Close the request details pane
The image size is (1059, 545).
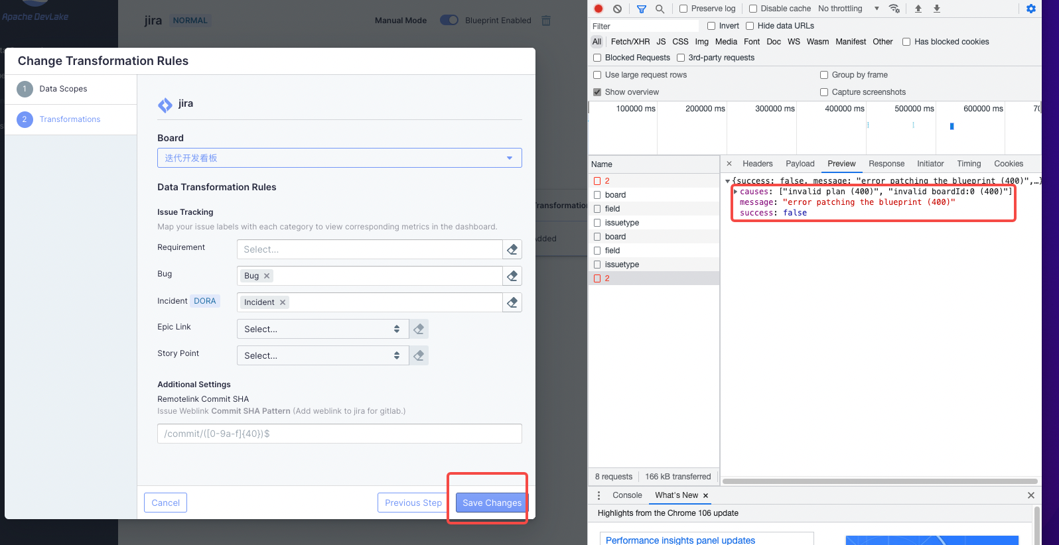[729, 164]
